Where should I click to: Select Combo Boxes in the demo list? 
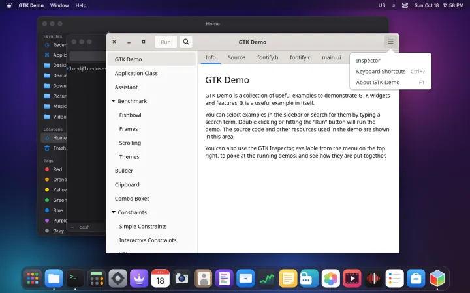[151, 198]
